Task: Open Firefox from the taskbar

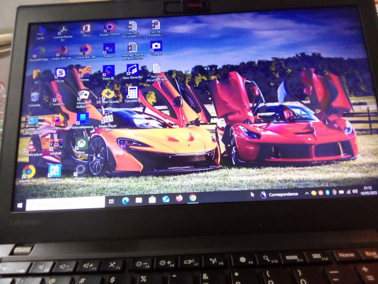Action: coord(180,198)
